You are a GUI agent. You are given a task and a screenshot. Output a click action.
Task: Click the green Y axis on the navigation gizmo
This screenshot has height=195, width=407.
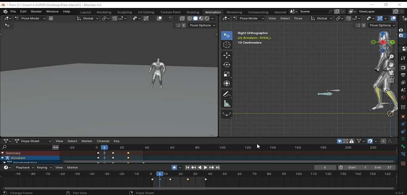[x=392, y=42]
